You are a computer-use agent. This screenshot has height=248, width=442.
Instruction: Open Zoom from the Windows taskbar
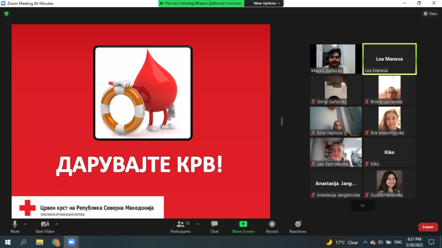point(71,242)
